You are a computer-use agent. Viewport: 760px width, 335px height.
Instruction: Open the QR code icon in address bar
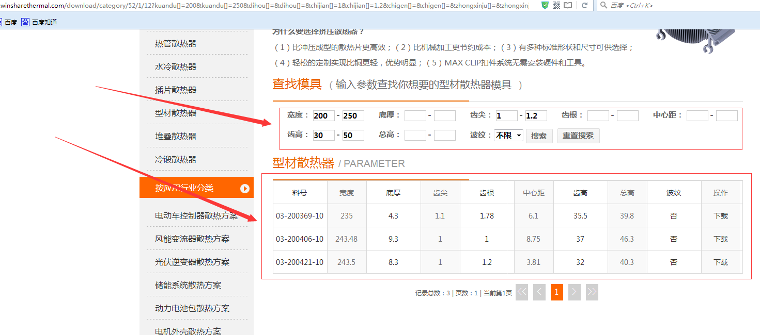point(556,5)
